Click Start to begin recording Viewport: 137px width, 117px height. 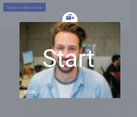click(69, 58)
